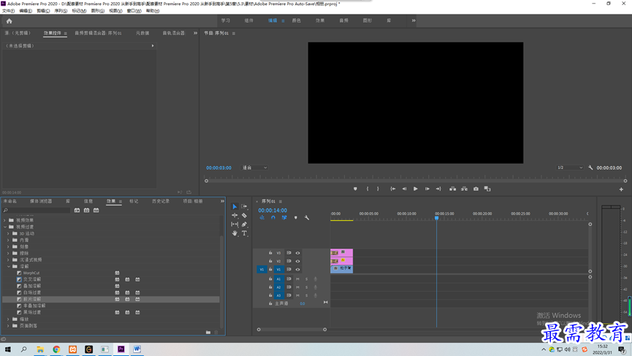Go to In point button
Screen dimensions: 632x356
coord(392,189)
